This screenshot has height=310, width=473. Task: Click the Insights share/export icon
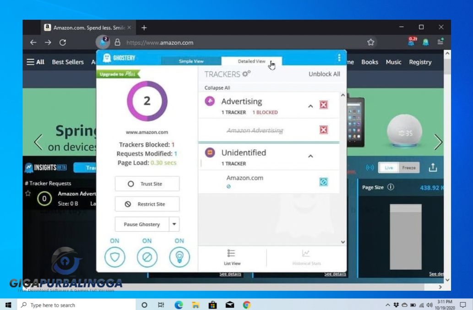[433, 168]
